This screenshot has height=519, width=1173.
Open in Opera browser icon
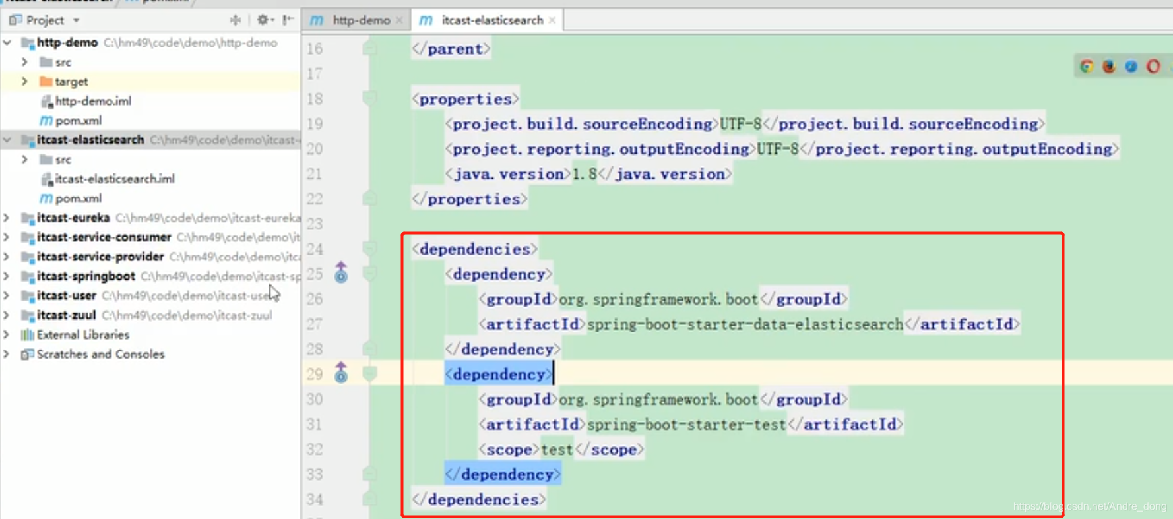(x=1153, y=66)
